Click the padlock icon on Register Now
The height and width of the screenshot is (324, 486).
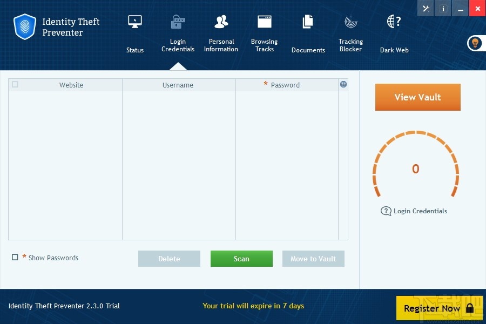470,308
